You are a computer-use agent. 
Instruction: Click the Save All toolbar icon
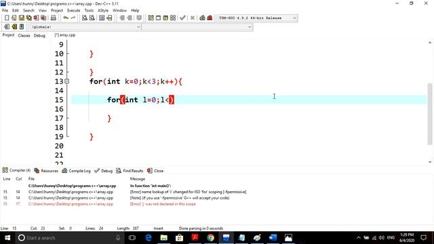[28, 18]
